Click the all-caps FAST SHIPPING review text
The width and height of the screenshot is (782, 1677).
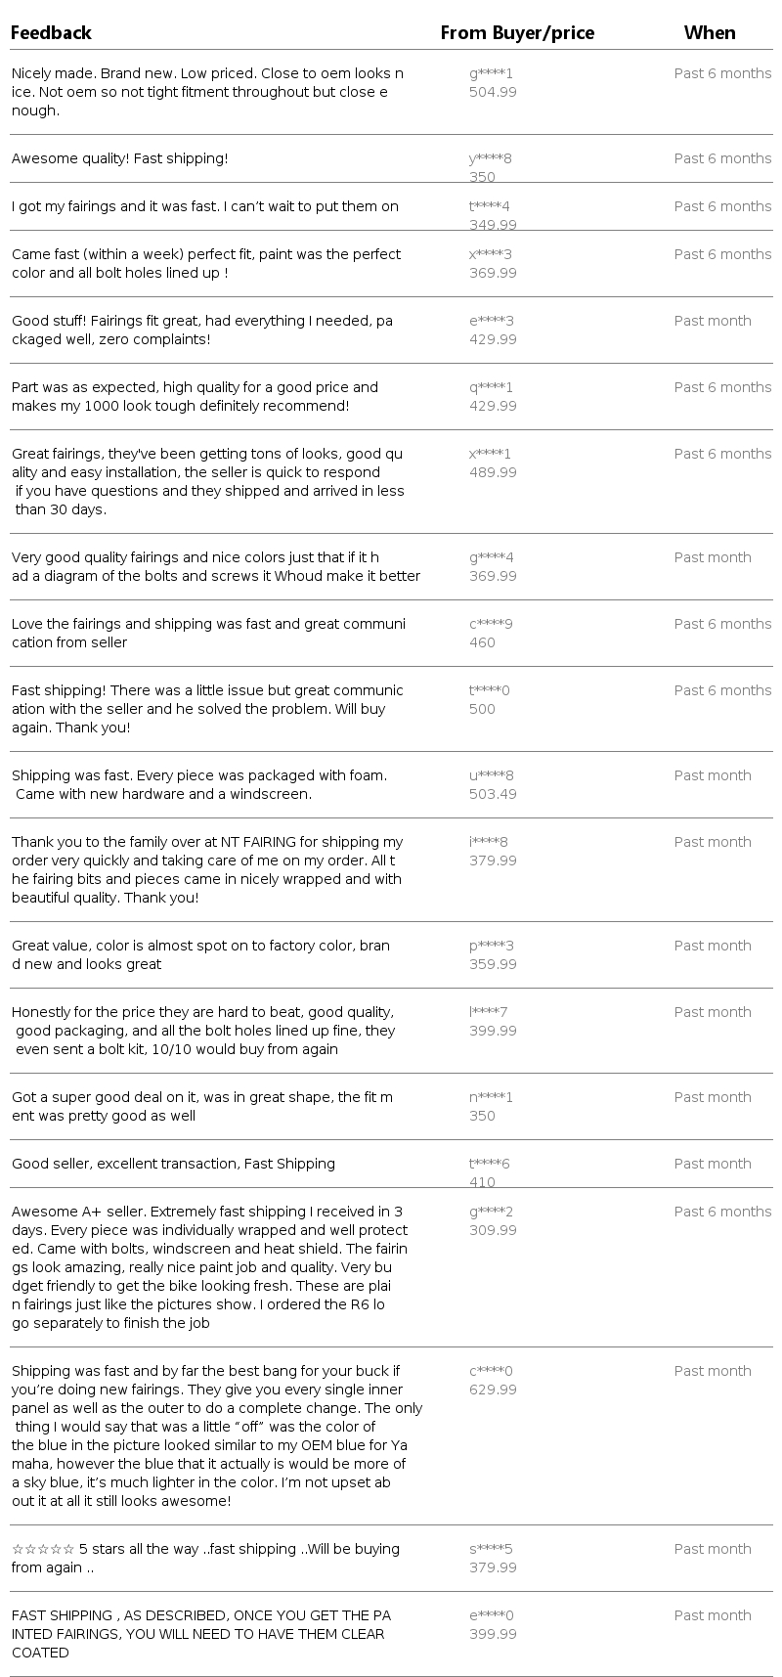coord(200,1634)
